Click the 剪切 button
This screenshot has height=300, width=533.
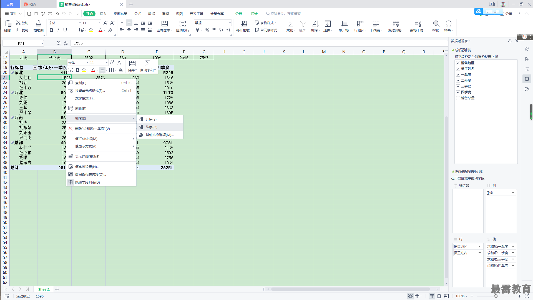[x=22, y=23]
